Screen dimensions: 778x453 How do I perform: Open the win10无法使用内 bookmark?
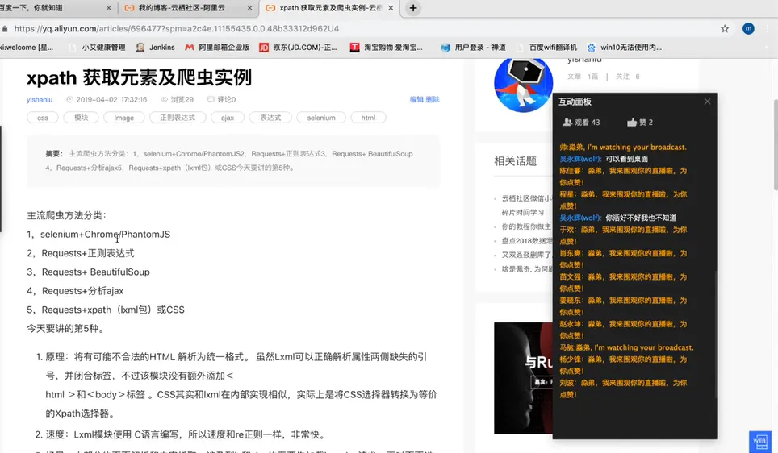(624, 48)
